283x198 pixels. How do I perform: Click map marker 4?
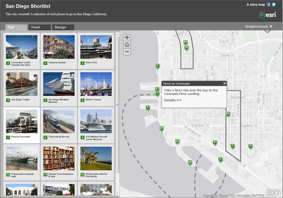[x=214, y=143]
